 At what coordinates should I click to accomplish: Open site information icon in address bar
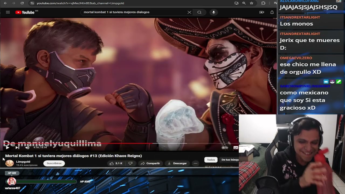point(32,3)
